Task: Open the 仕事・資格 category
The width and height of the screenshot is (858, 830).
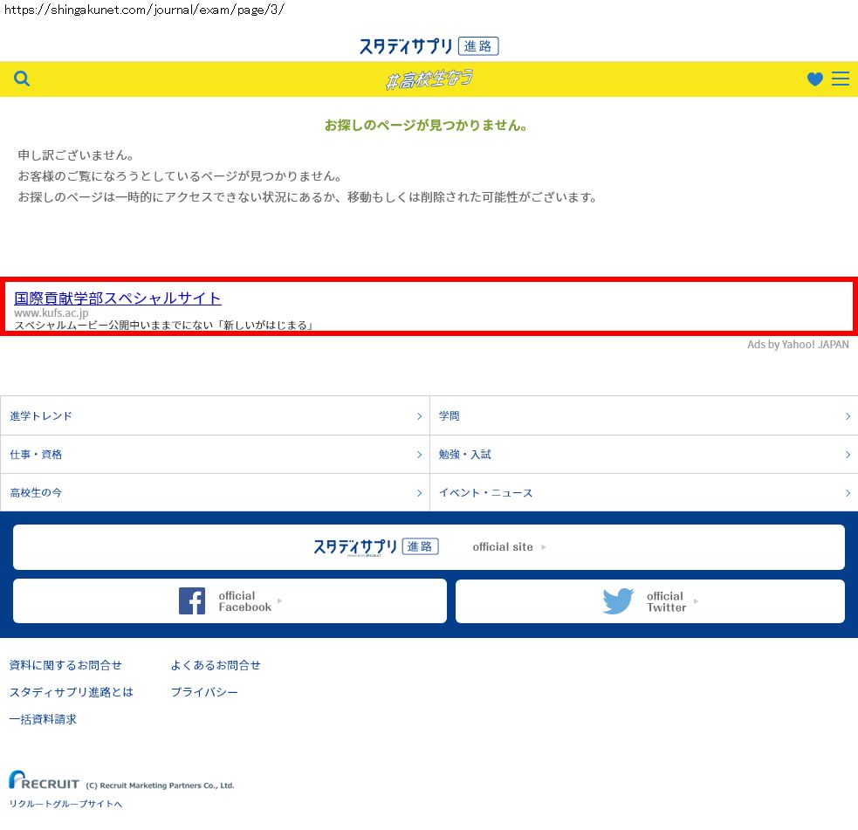Action: click(x=37, y=455)
